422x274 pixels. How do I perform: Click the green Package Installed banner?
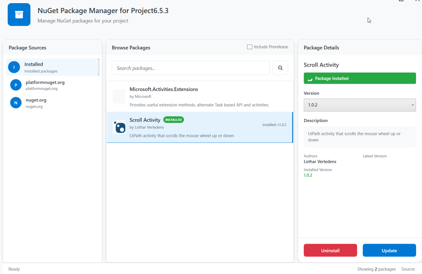[360, 78]
